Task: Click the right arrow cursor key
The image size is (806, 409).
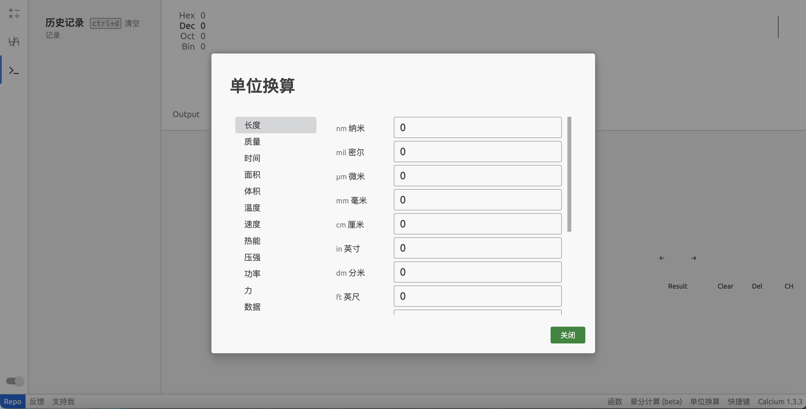Action: [x=694, y=258]
